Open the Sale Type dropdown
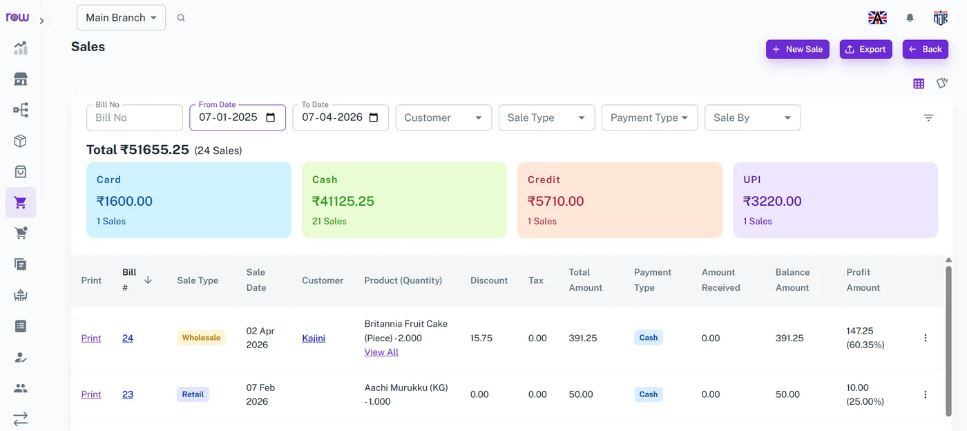967x431 pixels. [546, 117]
